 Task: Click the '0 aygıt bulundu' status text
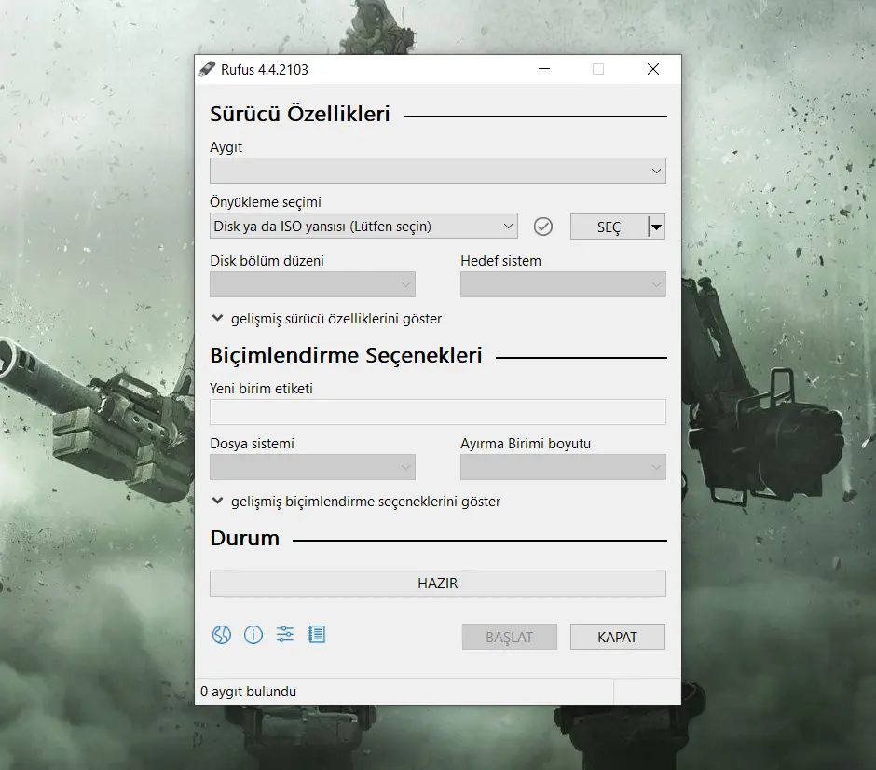tap(249, 692)
